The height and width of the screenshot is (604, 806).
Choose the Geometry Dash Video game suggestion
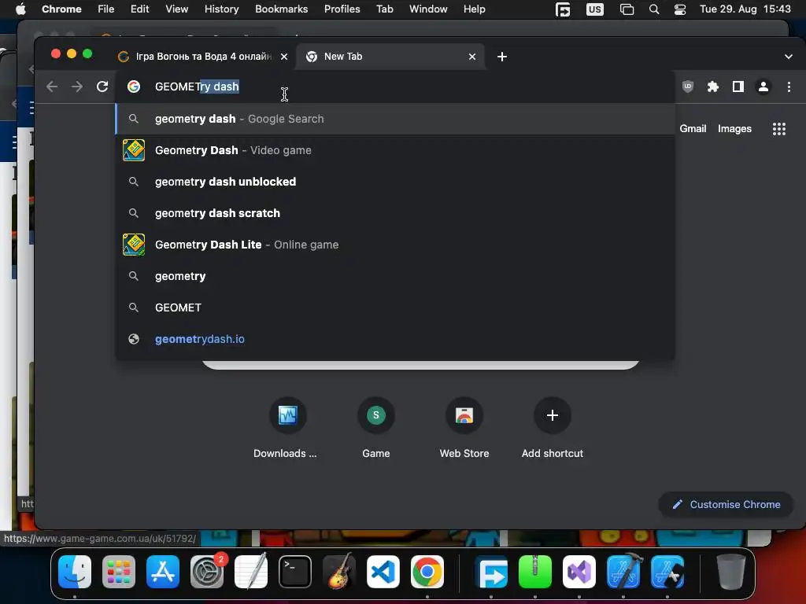395,150
